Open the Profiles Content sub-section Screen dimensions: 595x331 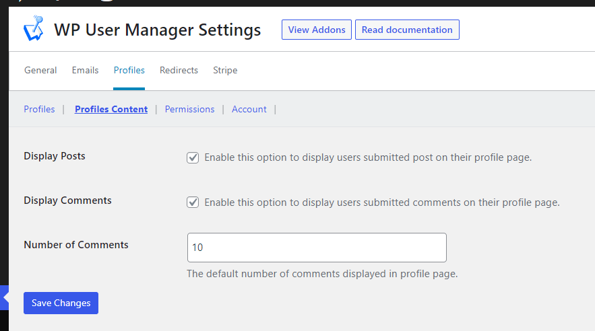coord(111,109)
